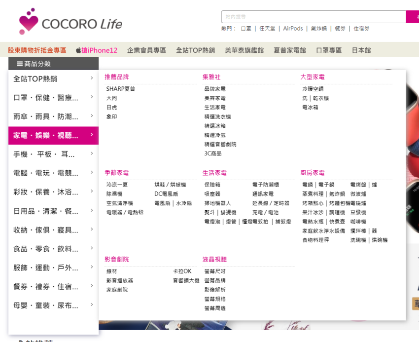Screen dimensions: 419x342
Task: Expand the 電腦・電玩・電競 category arrow
Action: tap(92, 172)
